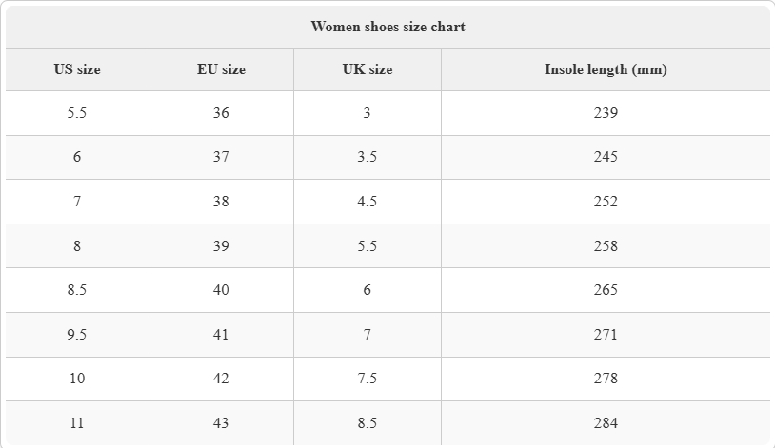This screenshot has width=775, height=448.
Task: Click the US size 11 cell
Action: [77, 423]
